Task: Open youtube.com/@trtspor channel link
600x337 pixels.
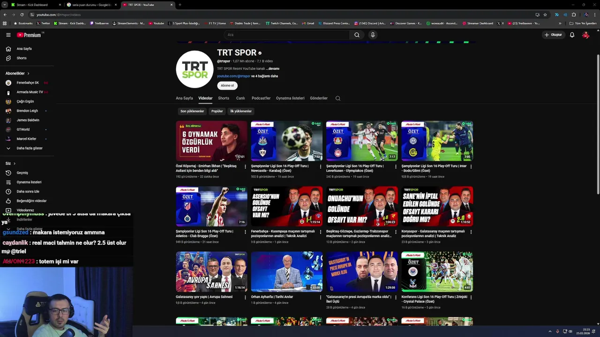Action: click(x=233, y=76)
